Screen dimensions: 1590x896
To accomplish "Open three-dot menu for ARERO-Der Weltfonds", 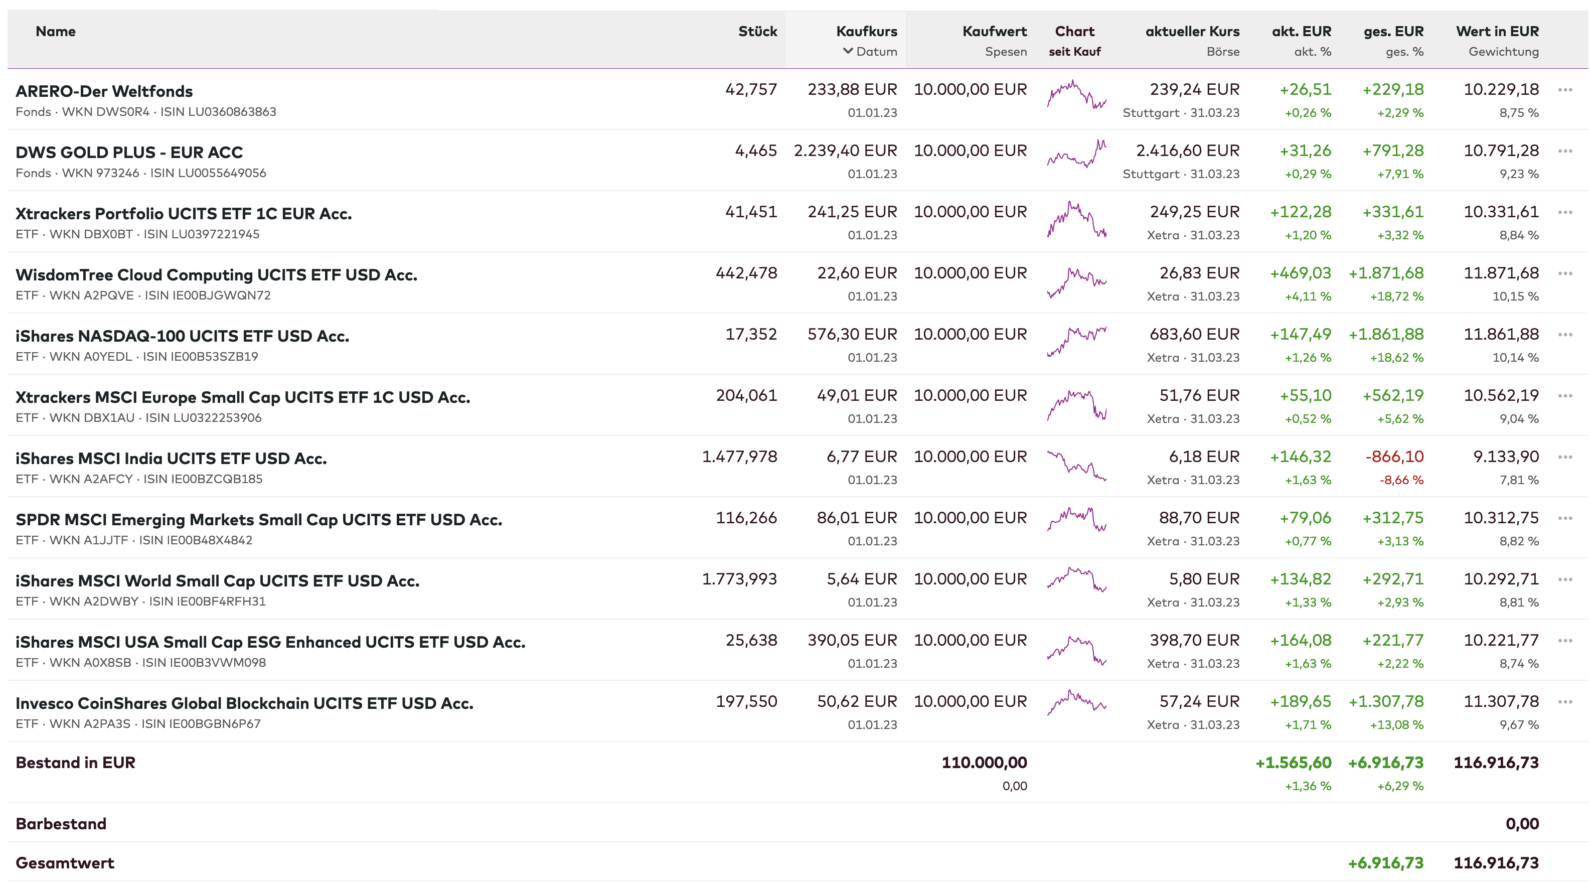I will click(x=1565, y=90).
